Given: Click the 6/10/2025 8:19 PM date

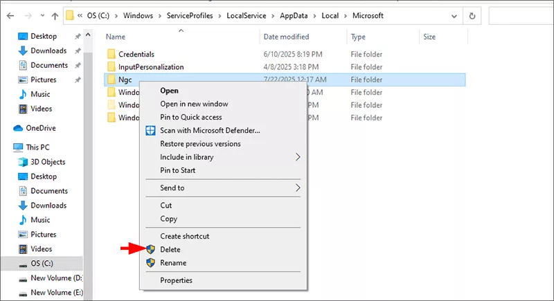Looking at the screenshot, I should click(293, 54).
